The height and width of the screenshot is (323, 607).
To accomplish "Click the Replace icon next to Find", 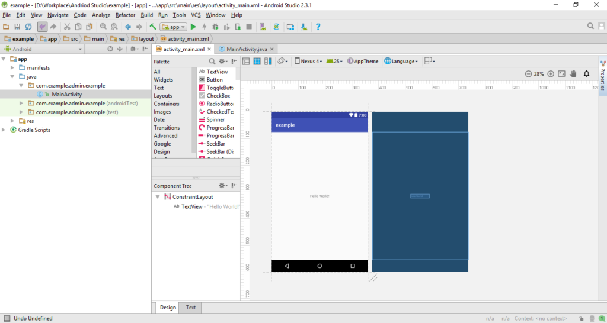I will [114, 27].
